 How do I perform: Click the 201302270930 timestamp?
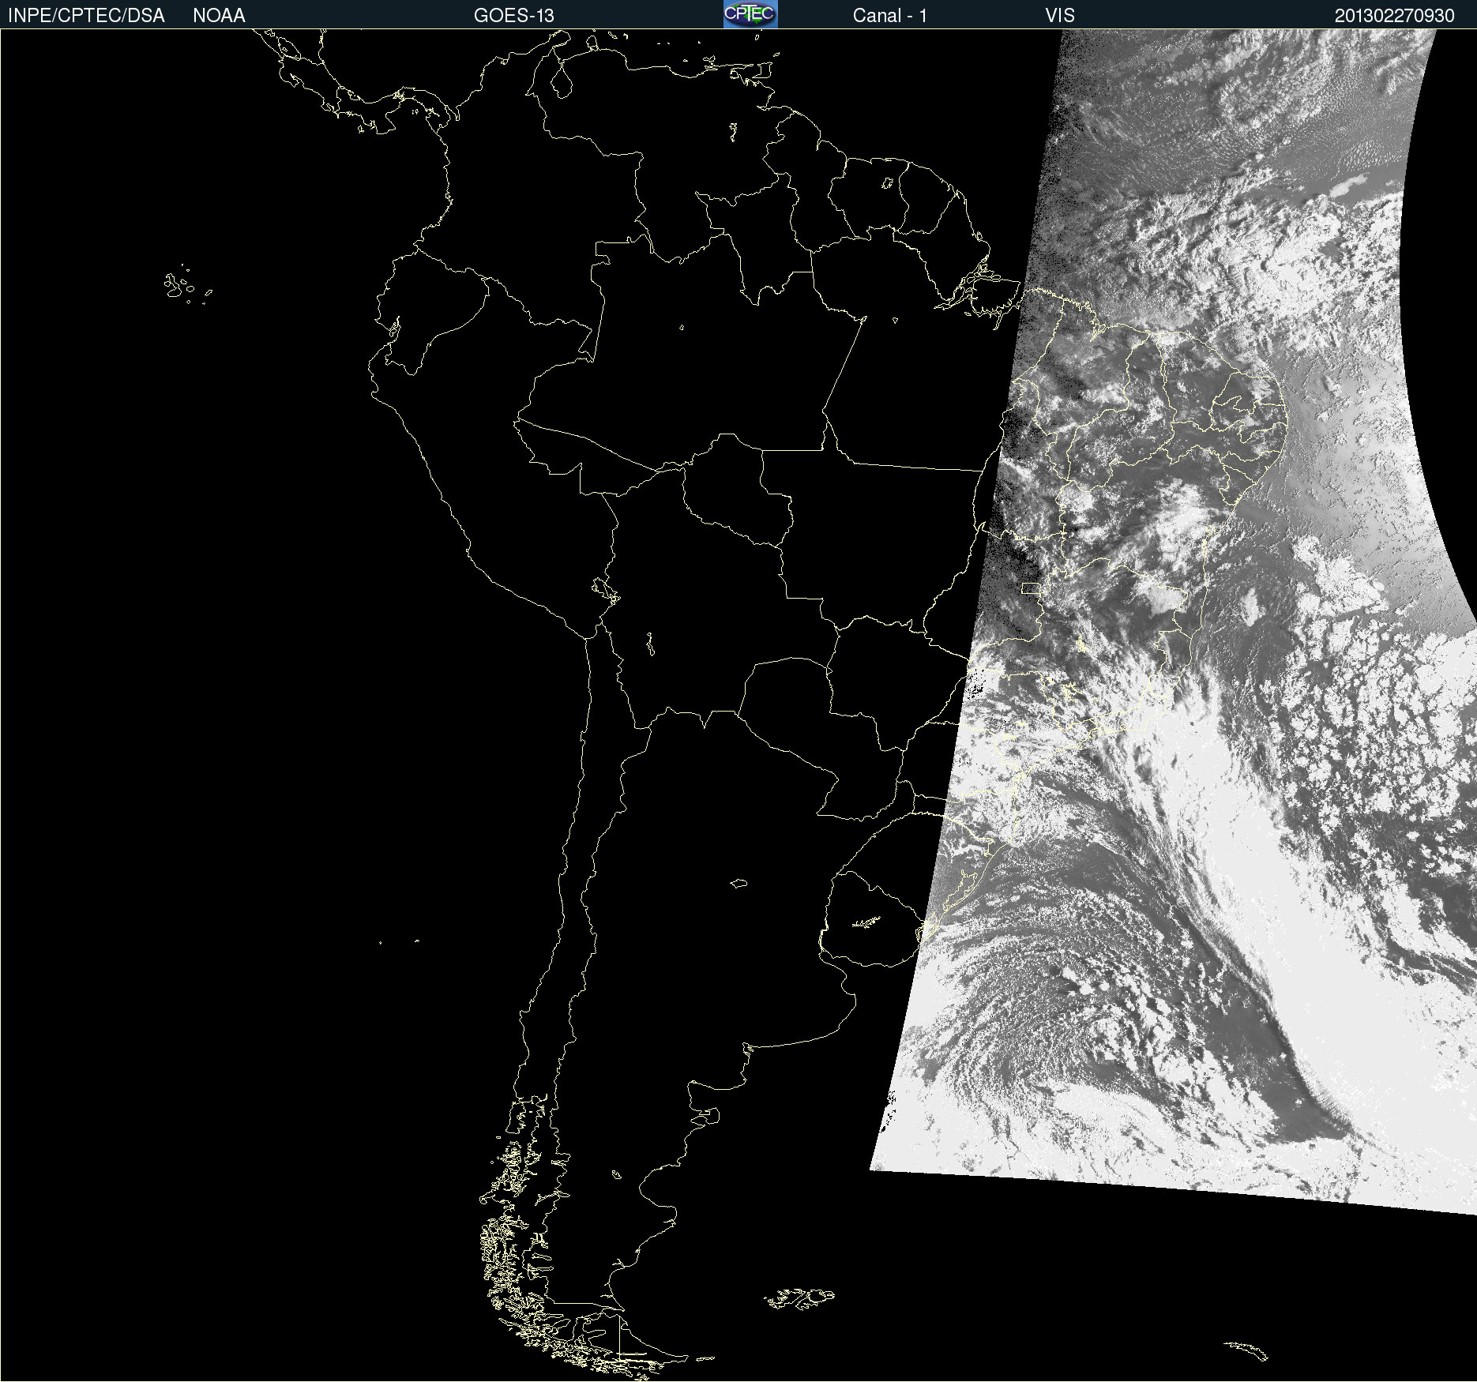click(1395, 16)
